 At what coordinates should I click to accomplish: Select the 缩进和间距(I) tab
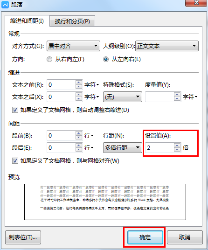pyautogui.click(x=27, y=21)
